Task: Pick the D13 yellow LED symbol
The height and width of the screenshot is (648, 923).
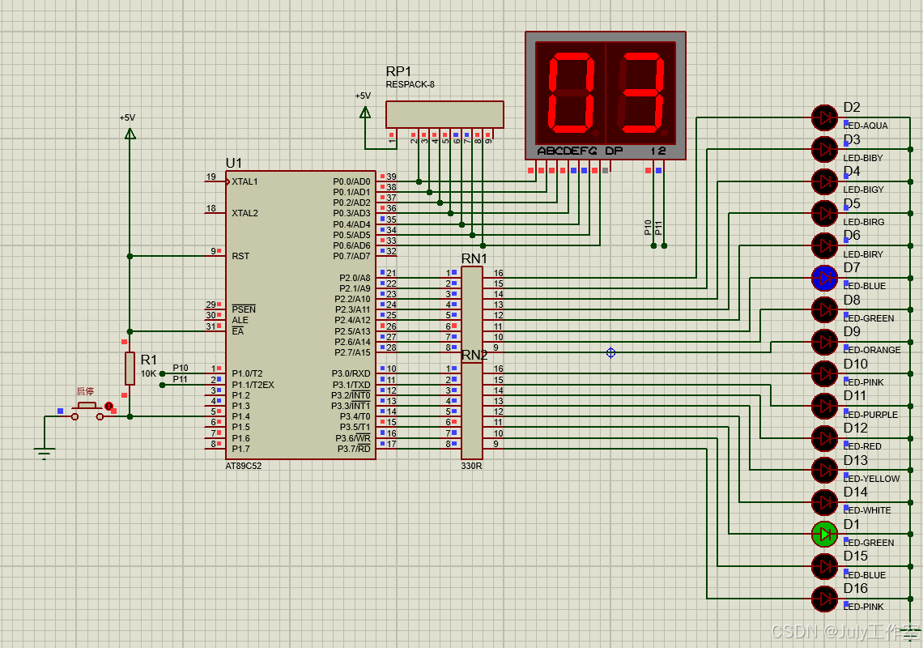Action: point(824,470)
